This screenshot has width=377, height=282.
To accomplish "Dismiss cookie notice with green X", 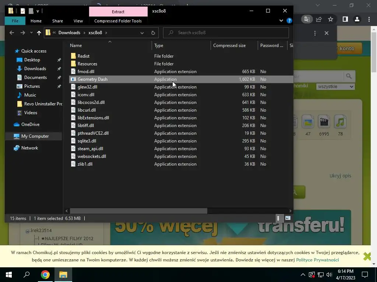I will (367, 256).
